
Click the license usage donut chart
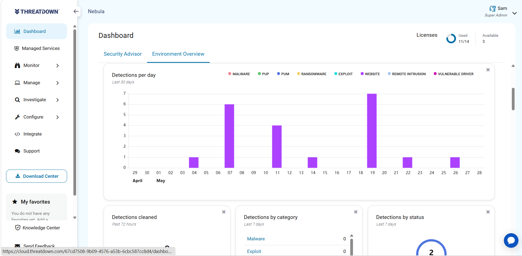[451, 38]
